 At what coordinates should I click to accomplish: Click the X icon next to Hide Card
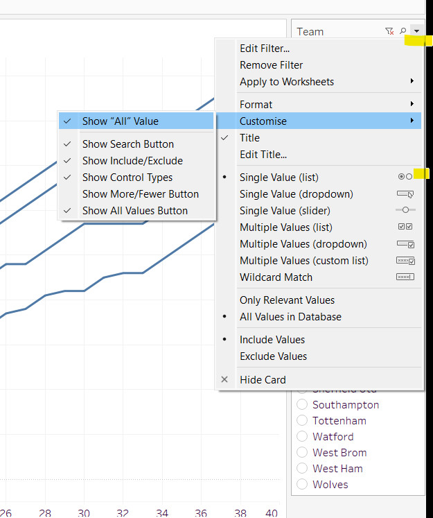pos(224,379)
